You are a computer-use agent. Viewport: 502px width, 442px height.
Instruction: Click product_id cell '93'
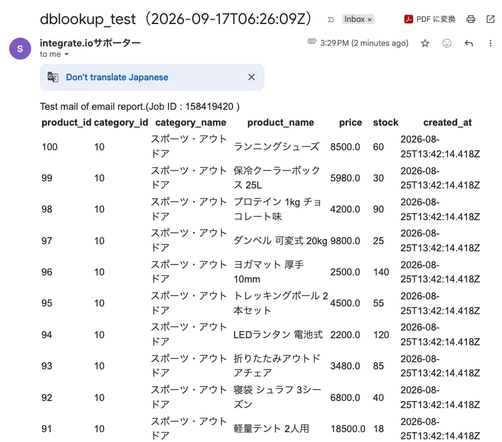point(47,366)
